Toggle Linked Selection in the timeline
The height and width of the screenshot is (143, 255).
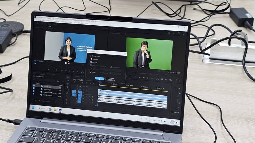(82, 83)
